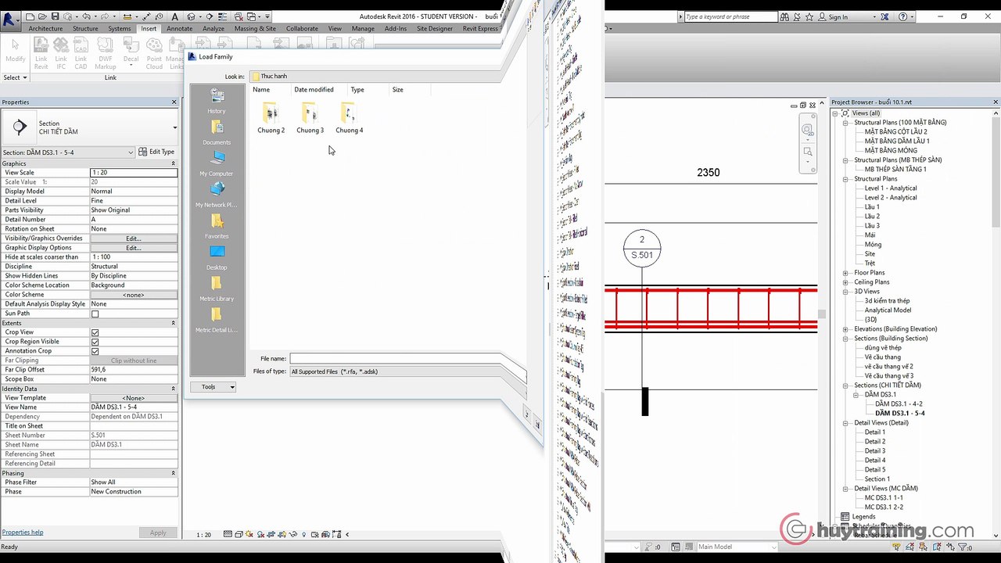
Task: Switch to the Manage ribbon tab
Action: coord(363,29)
